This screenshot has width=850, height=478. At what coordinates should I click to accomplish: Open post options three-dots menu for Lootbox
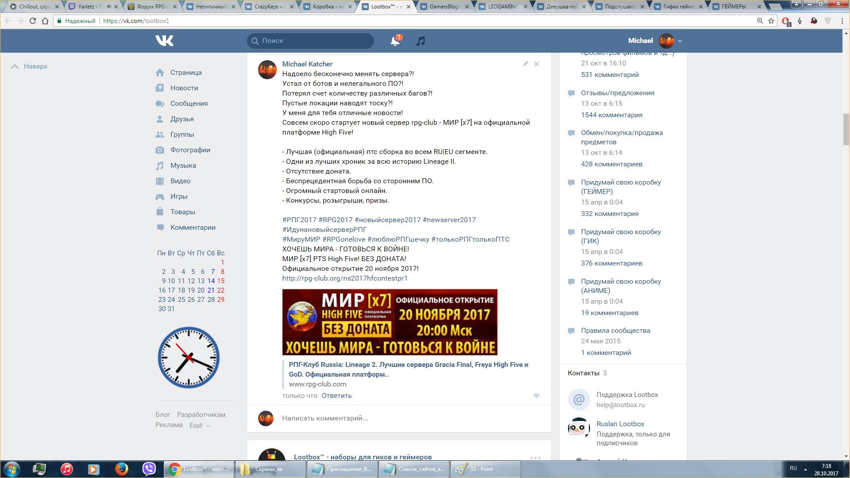tap(535, 458)
